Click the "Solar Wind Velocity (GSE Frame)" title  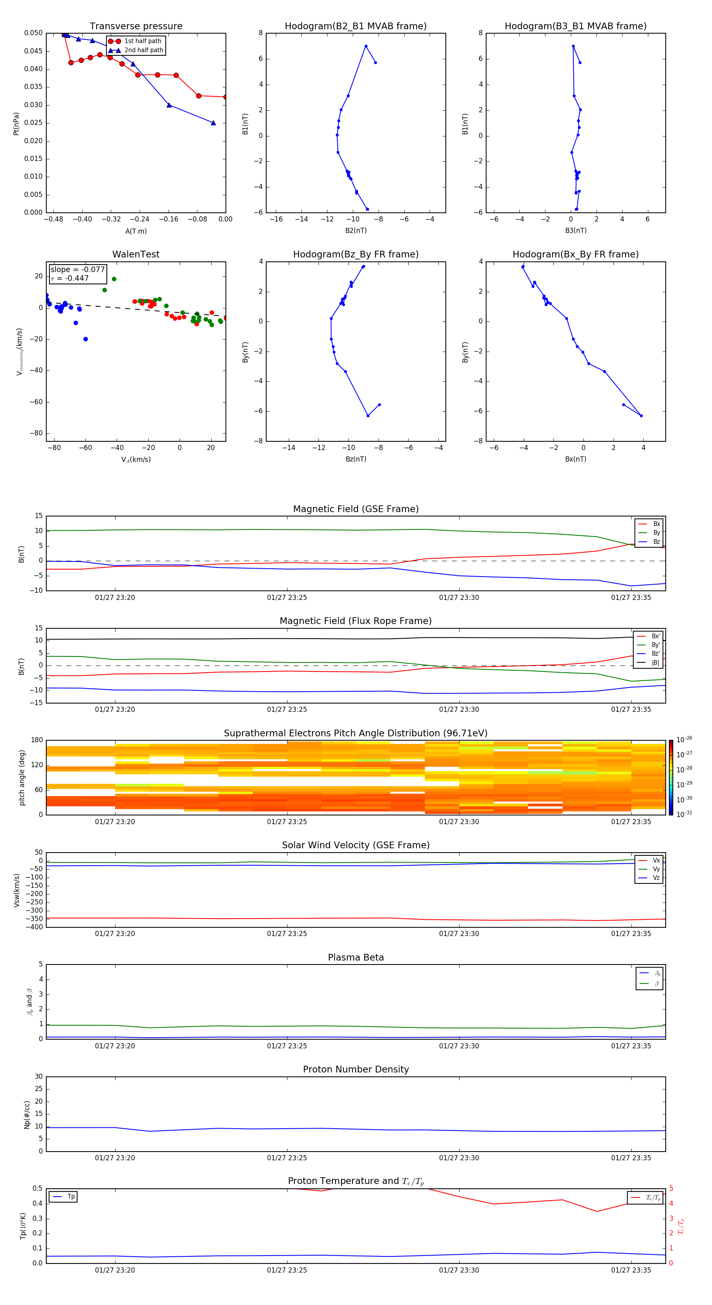[356, 845]
